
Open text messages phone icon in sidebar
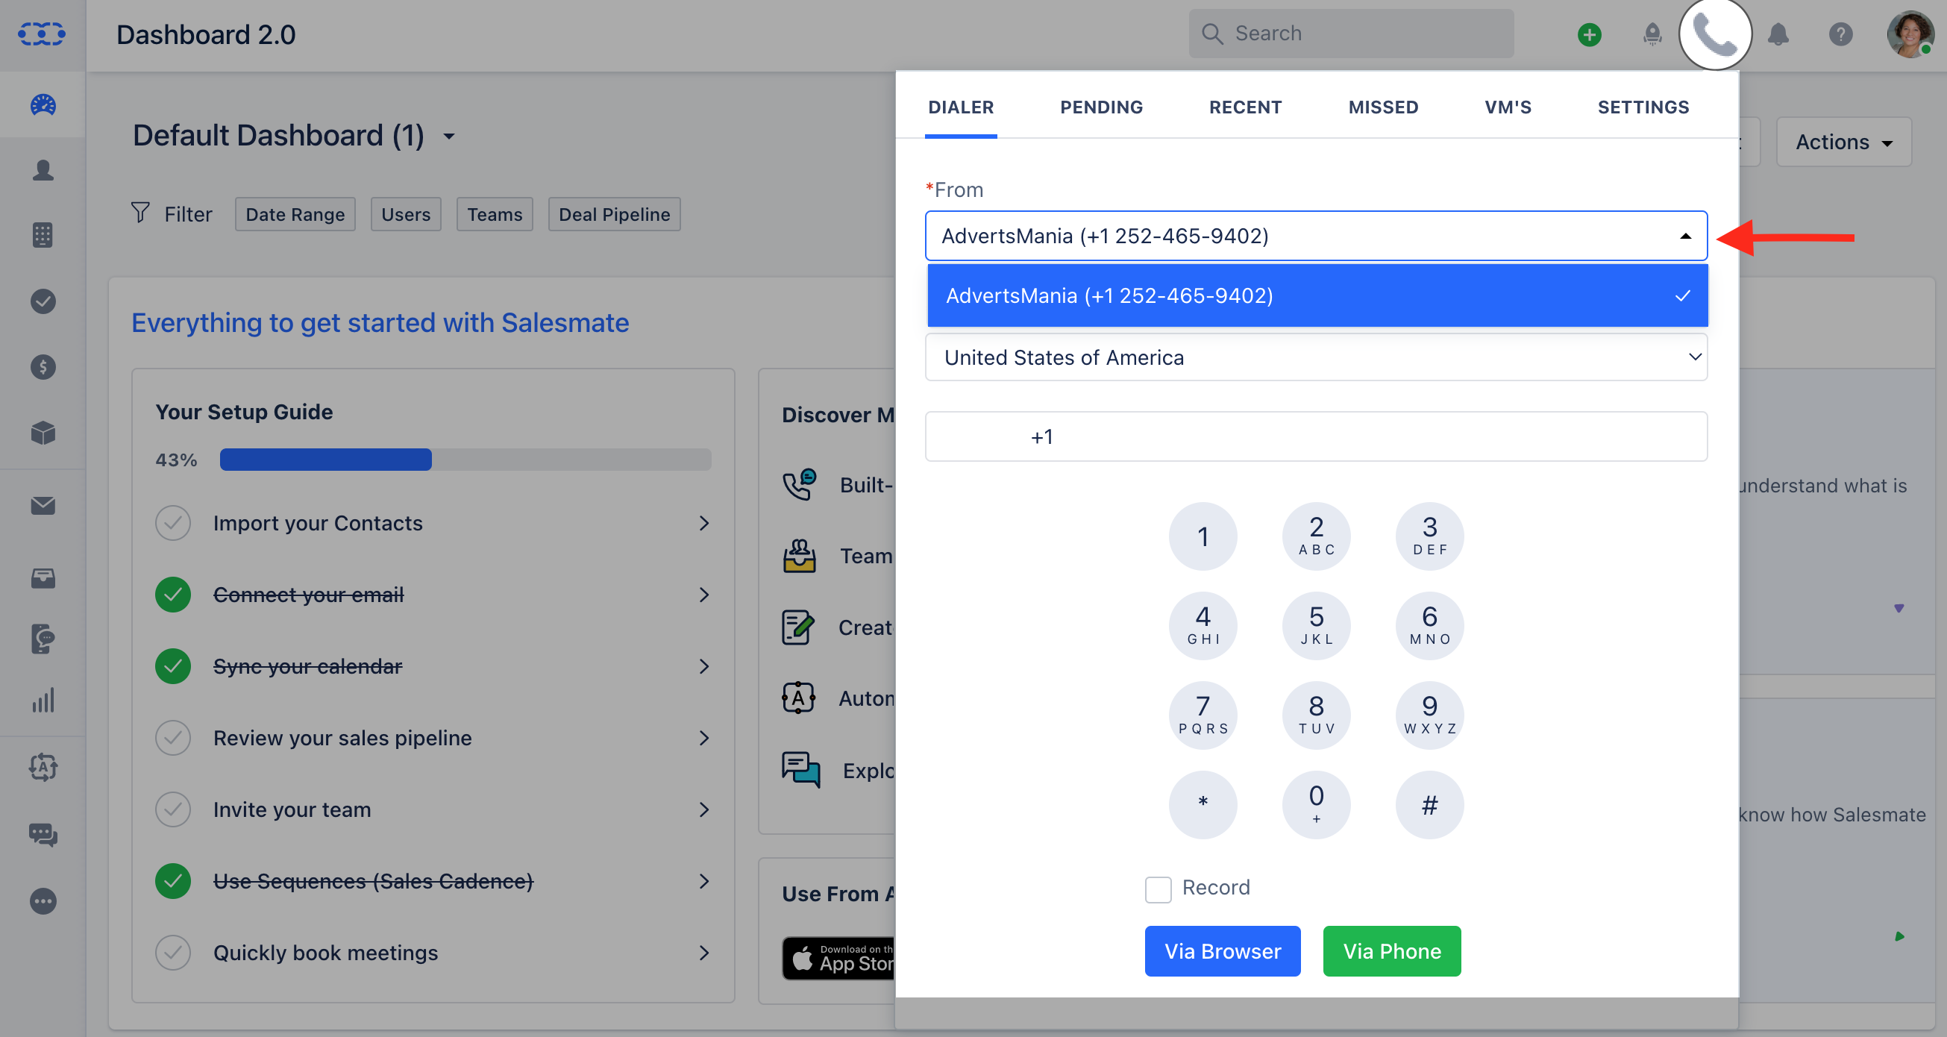coord(43,639)
